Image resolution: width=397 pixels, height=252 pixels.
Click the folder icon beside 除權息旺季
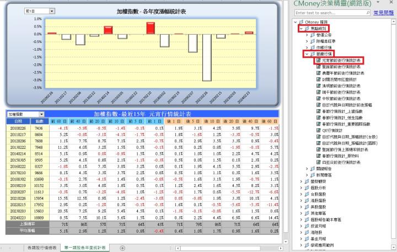pos(313,41)
